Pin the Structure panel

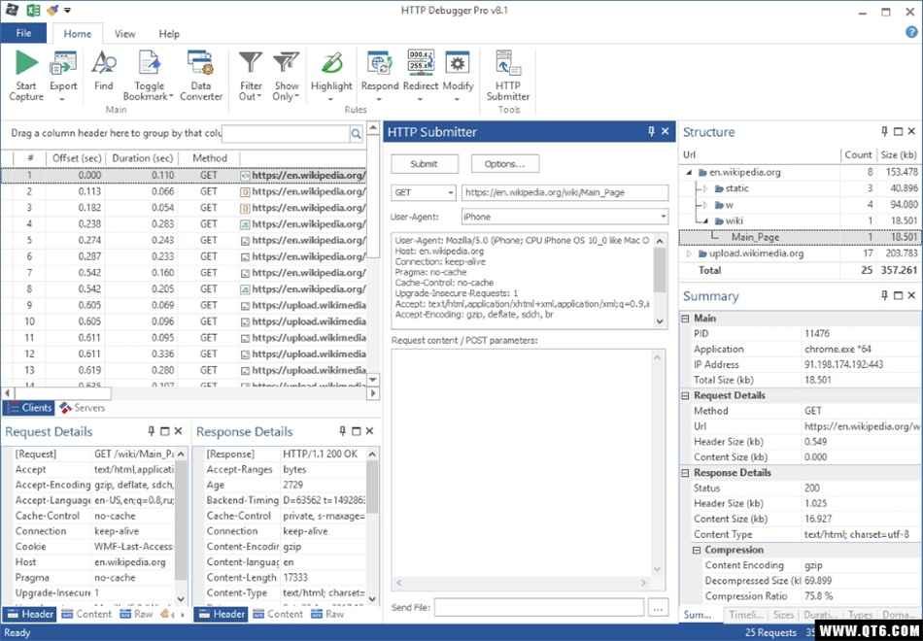[x=884, y=131]
